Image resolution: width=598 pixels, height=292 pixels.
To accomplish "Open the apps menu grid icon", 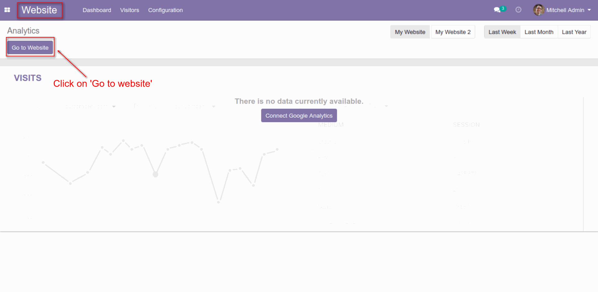I will 7,10.
